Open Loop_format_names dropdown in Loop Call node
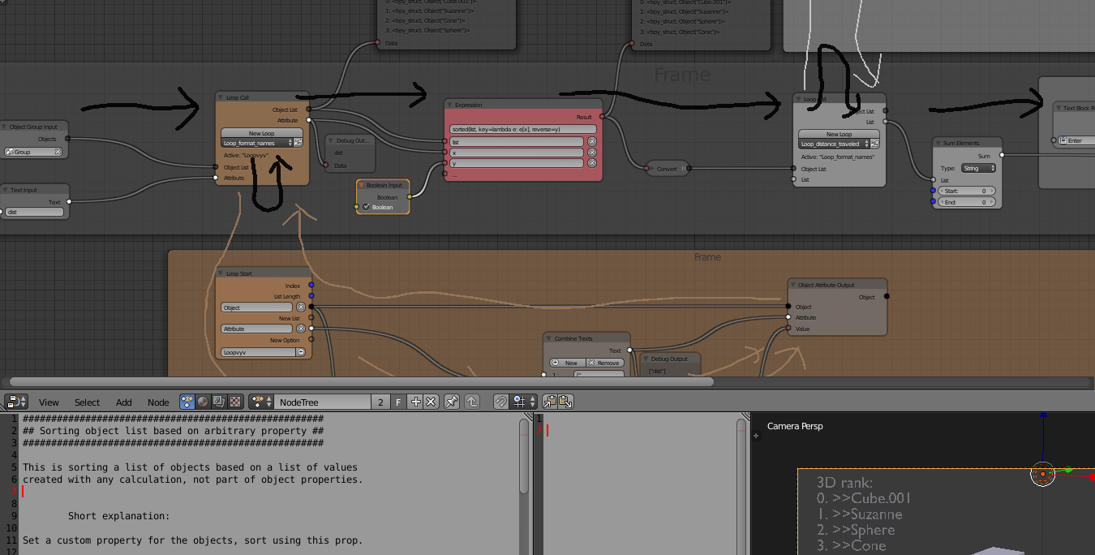The image size is (1095, 555). pos(255,143)
